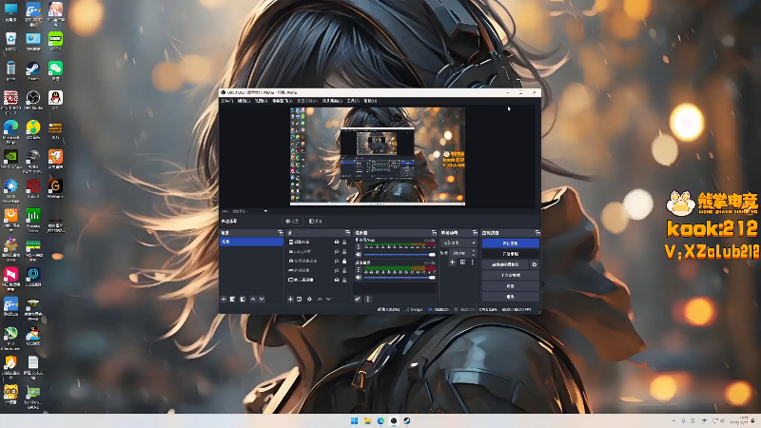The image size is (761, 428).
Task: Open Steam from the taskbar
Action: pos(407,420)
